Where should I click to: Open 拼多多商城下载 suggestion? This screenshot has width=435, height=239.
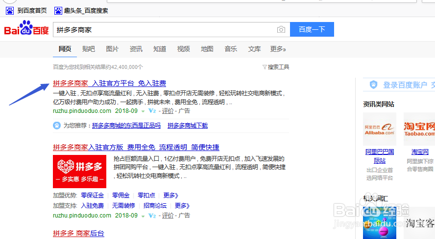[188, 126]
